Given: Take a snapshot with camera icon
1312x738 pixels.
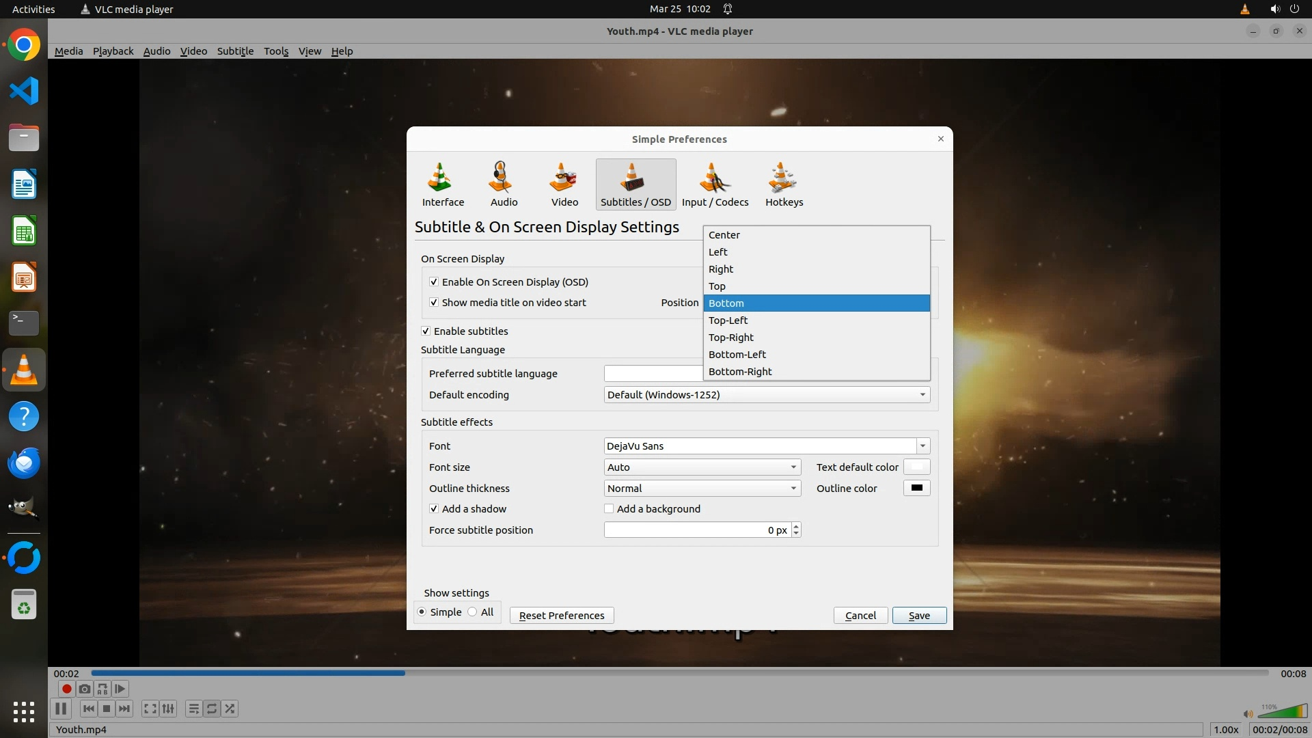Looking at the screenshot, I should [84, 689].
